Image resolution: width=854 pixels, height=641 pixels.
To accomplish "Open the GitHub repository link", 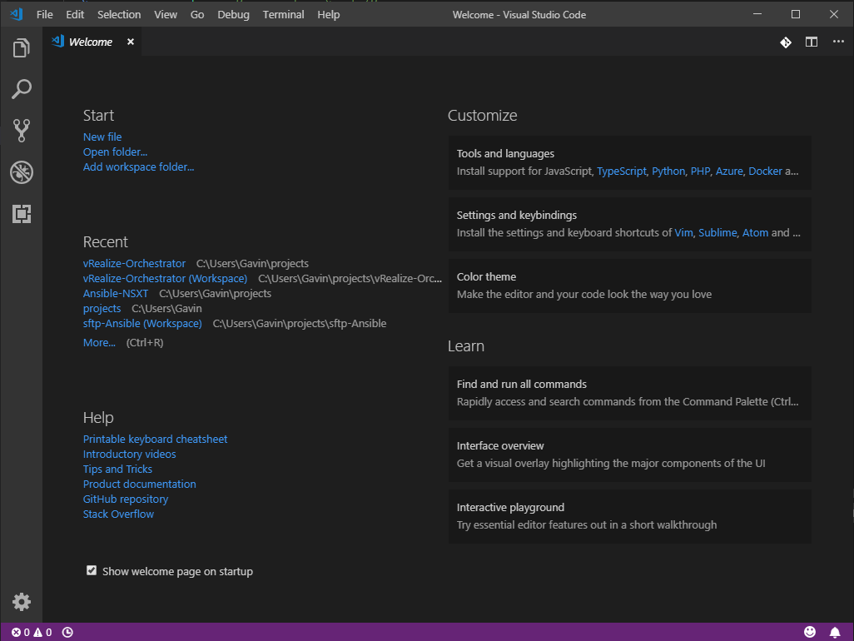I will tap(125, 499).
